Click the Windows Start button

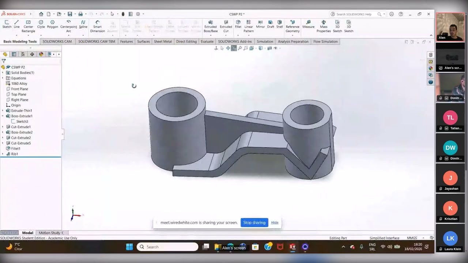[129, 247]
